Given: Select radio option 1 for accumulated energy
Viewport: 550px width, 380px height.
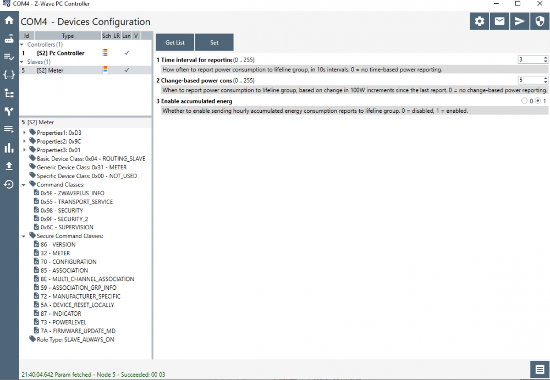Looking at the screenshot, I should [538, 101].
